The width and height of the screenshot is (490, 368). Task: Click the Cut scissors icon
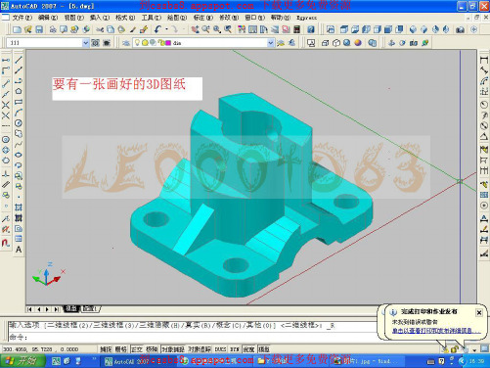[100, 29]
